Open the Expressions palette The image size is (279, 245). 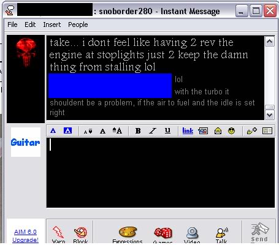[x=128, y=235]
